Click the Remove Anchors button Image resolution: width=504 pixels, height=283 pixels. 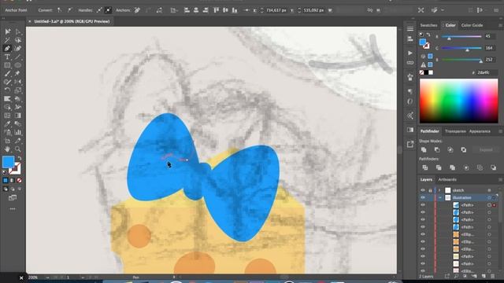(x=137, y=10)
